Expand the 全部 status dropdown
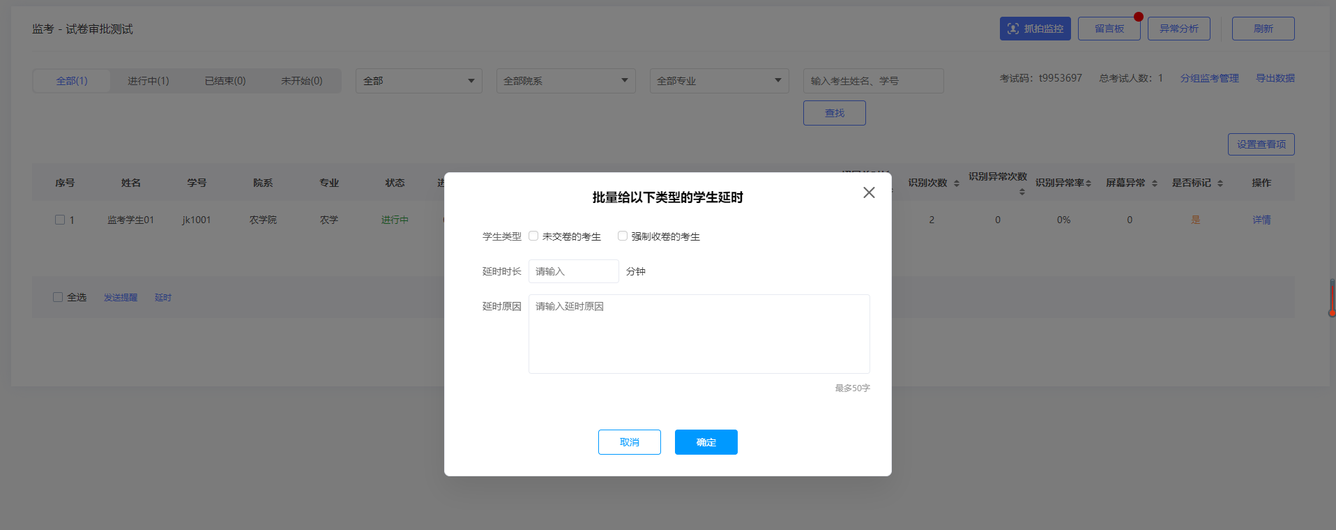Viewport: 1336px width, 530px height. pos(419,81)
